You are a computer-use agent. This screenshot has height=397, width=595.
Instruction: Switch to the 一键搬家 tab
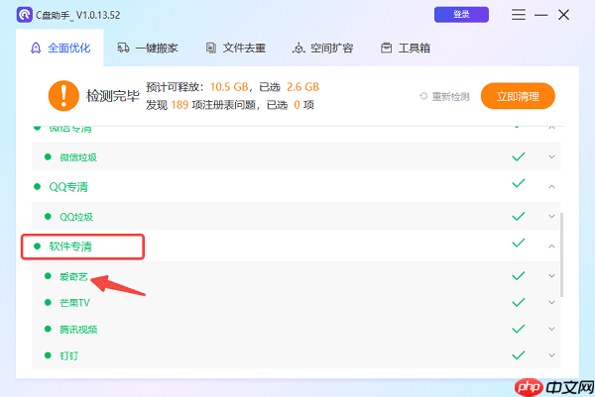148,49
